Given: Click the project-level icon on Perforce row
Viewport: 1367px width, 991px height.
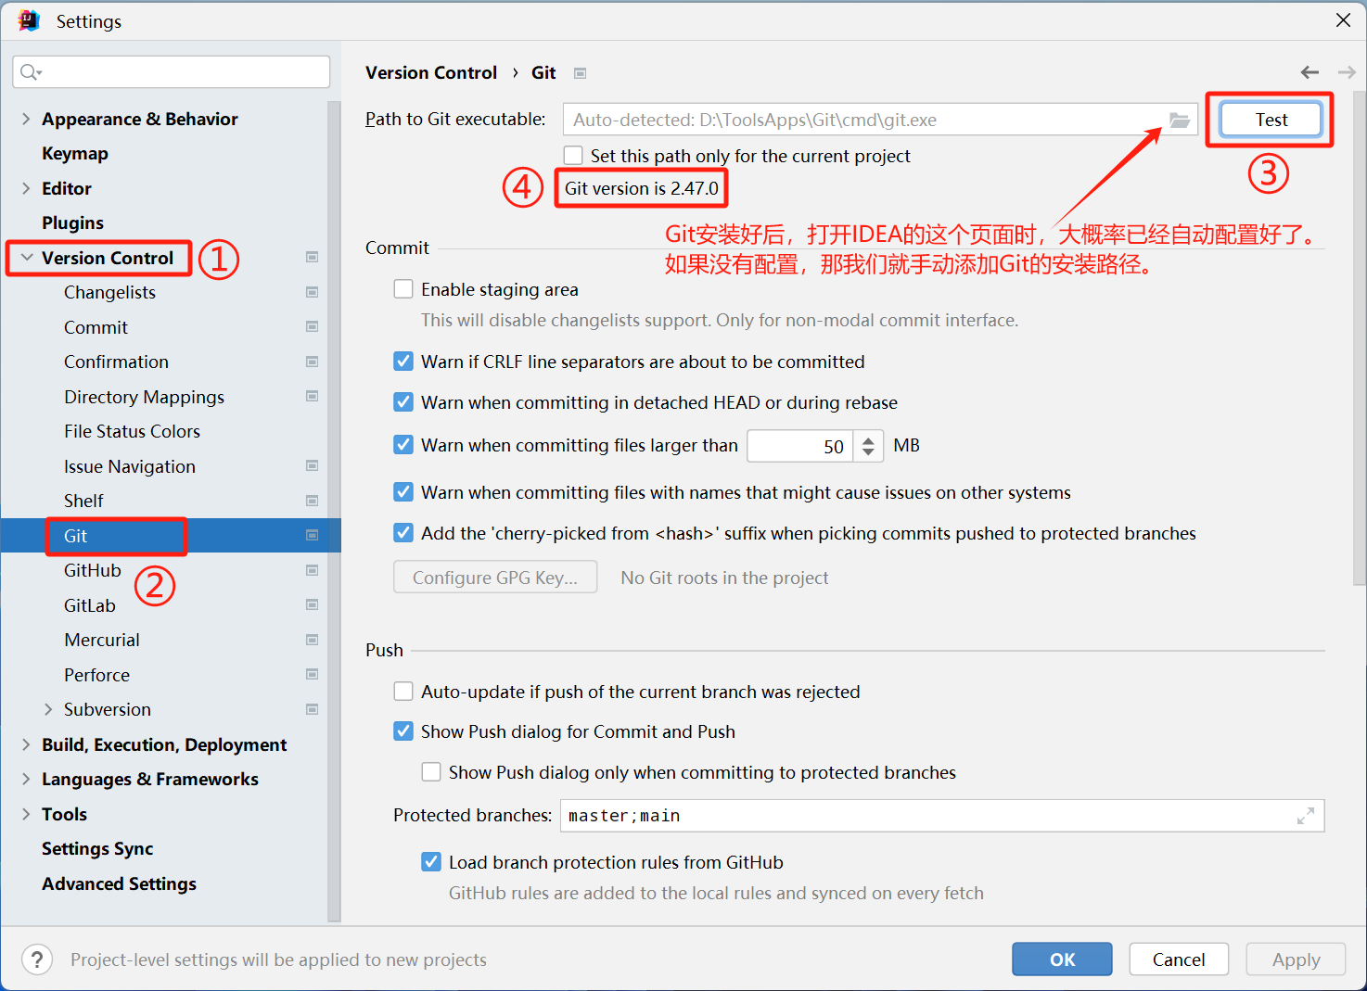Looking at the screenshot, I should tap(313, 675).
